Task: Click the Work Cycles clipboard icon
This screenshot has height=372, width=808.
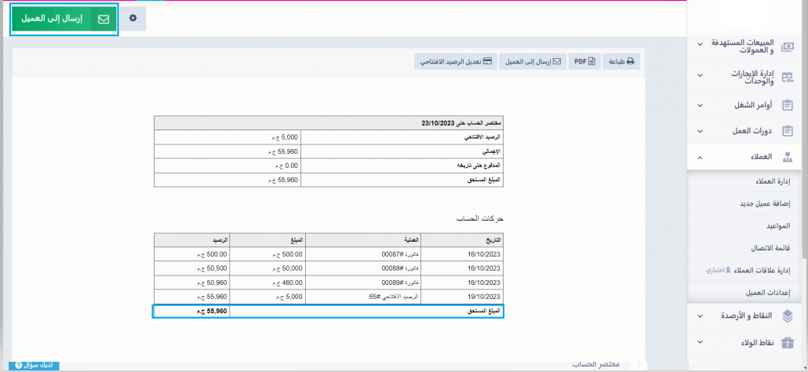Action: coord(788,131)
